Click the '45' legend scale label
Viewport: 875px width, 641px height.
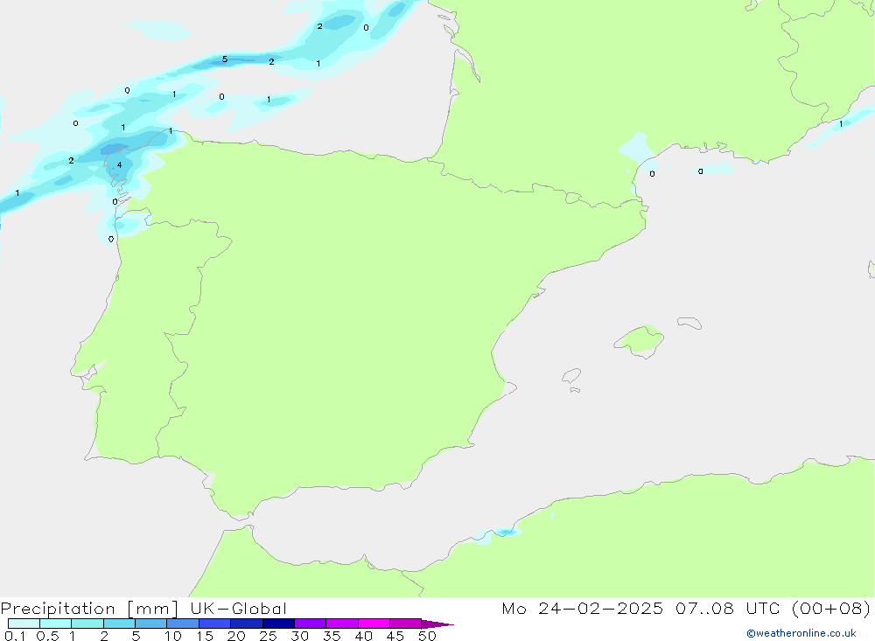click(x=395, y=636)
